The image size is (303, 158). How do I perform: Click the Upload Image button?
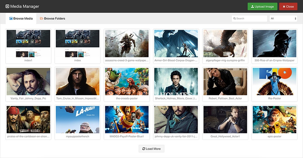coord(262,6)
